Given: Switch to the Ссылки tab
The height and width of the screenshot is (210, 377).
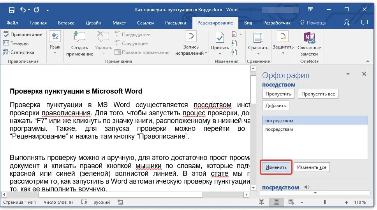Looking at the screenshot, I should 145,23.
